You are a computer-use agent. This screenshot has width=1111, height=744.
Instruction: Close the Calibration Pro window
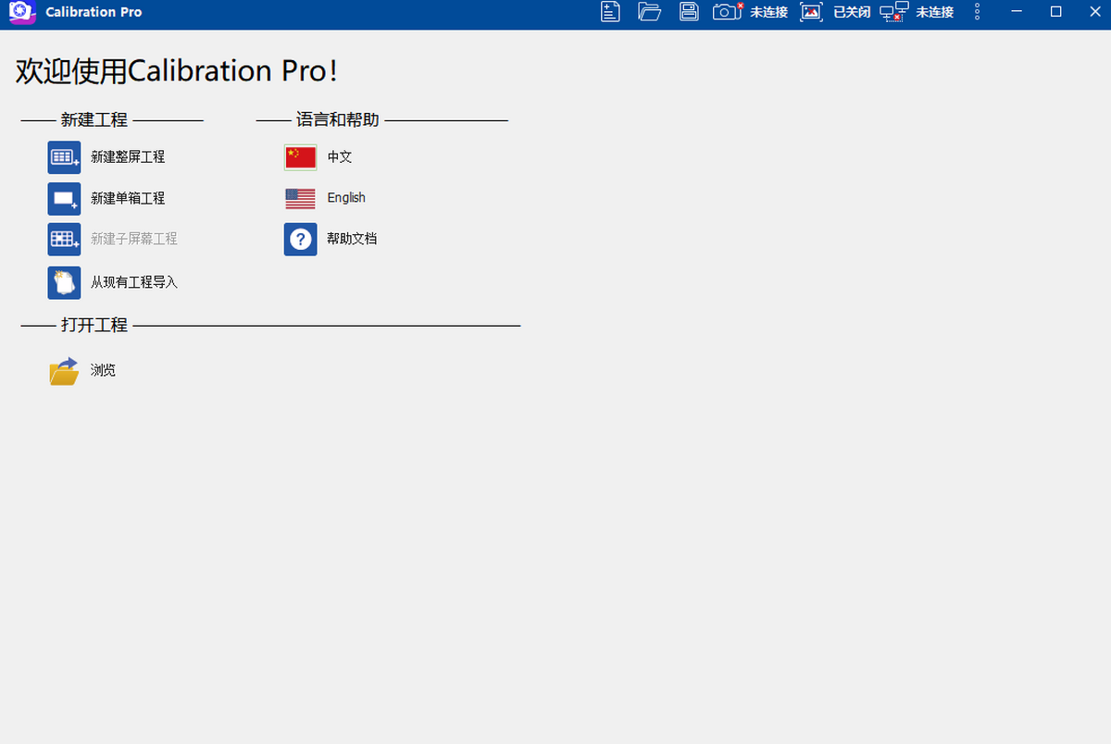click(1094, 12)
